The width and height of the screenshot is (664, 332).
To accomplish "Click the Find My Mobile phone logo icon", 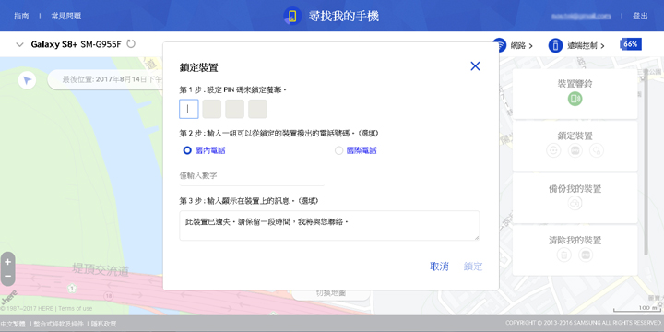I will pyautogui.click(x=292, y=16).
